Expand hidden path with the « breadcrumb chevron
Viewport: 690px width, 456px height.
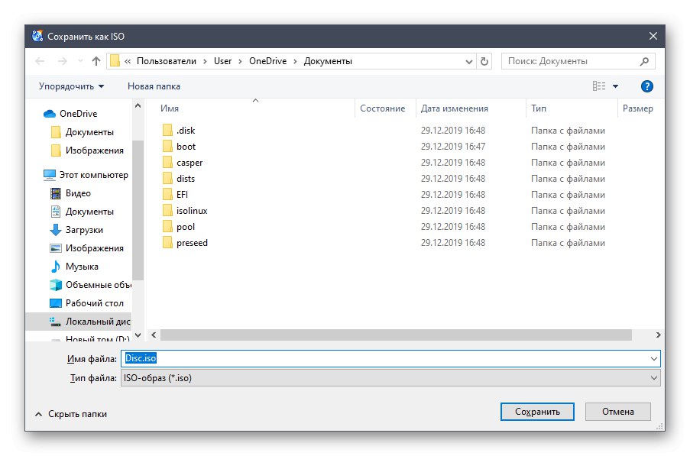tap(128, 62)
